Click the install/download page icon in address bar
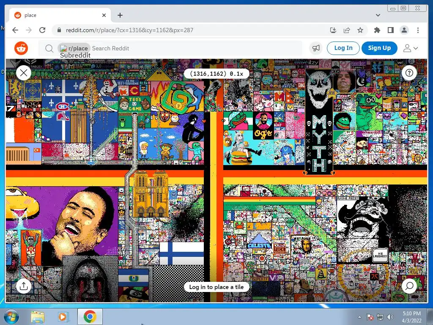Image resolution: width=433 pixels, height=325 pixels. coord(333,30)
